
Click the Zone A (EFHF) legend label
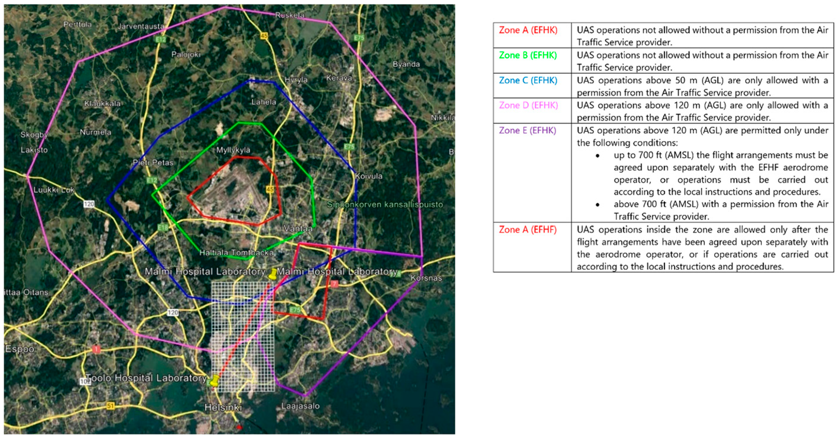coord(527,230)
